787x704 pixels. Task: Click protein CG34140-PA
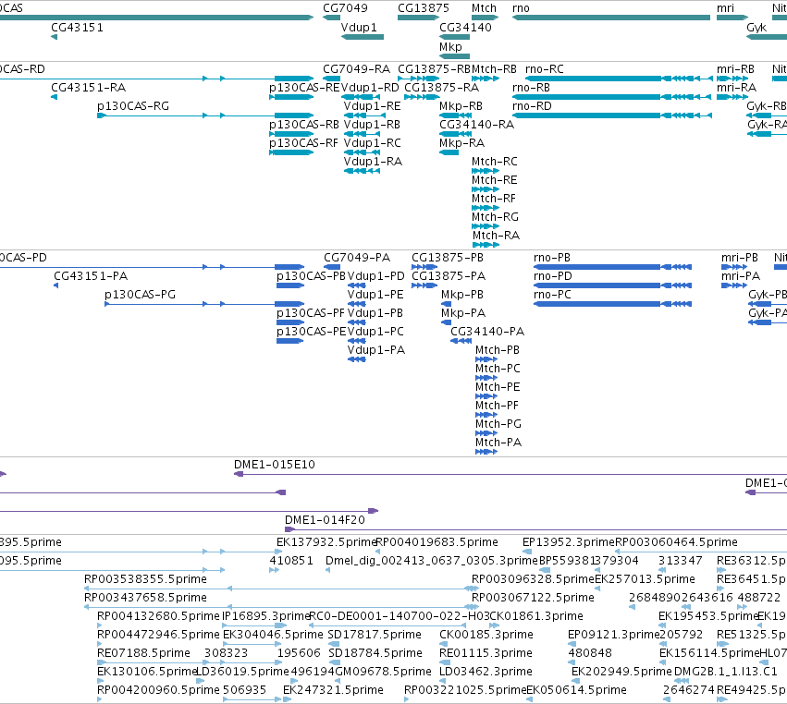(x=461, y=341)
